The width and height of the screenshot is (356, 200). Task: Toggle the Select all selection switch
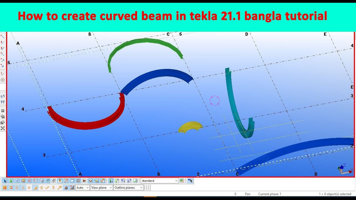[x=5, y=181]
